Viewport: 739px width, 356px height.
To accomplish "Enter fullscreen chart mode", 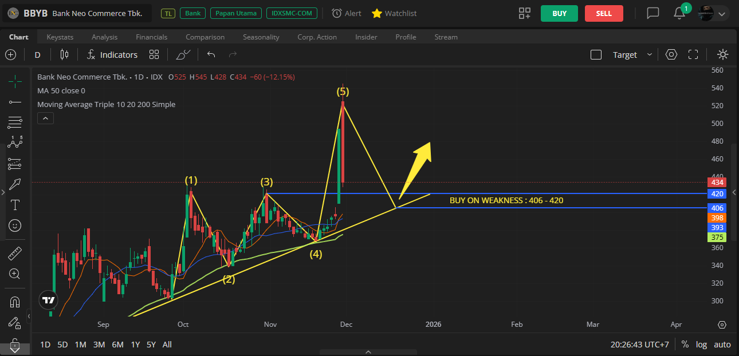I will coord(693,55).
